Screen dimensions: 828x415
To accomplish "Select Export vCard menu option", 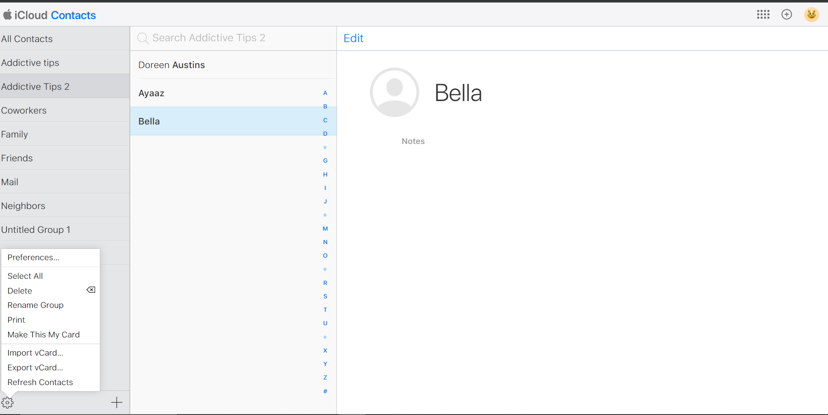I will click(x=35, y=368).
